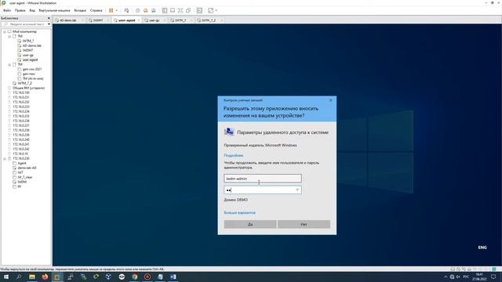
Task: Open the Правка menu
Action: pos(20,10)
